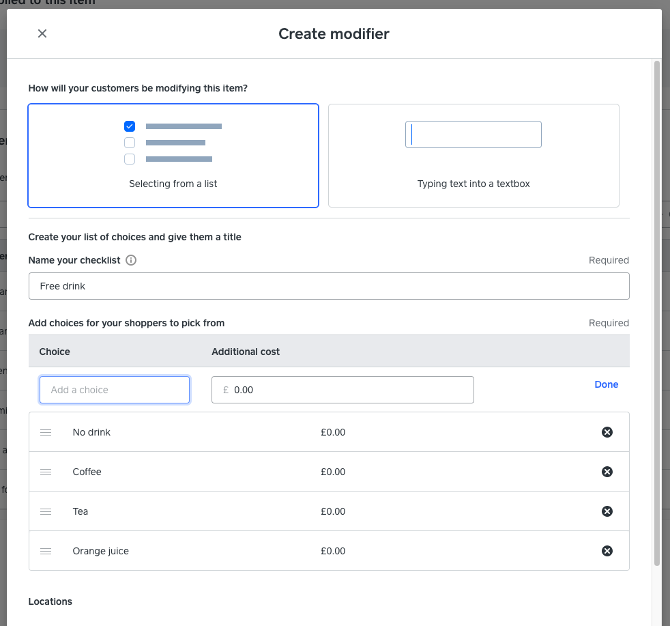Click the Coffee choice label

87,472
